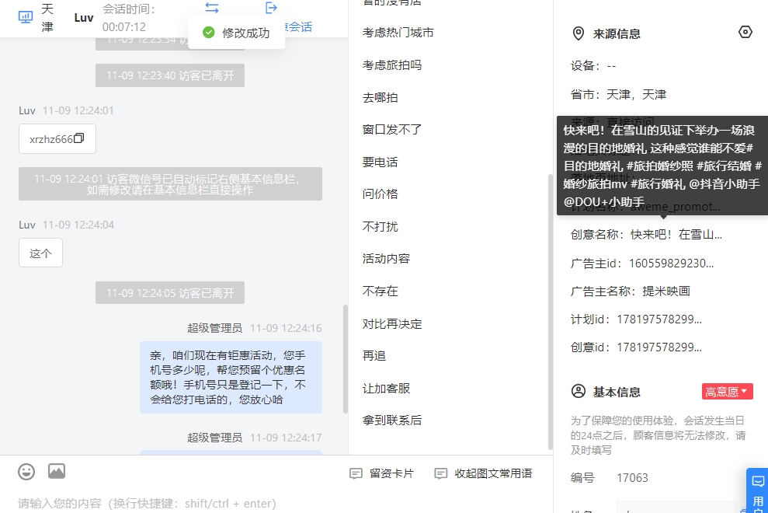Viewport: 768px width, 513px height.
Task: Click the 留资卡片 button
Action: 381,473
